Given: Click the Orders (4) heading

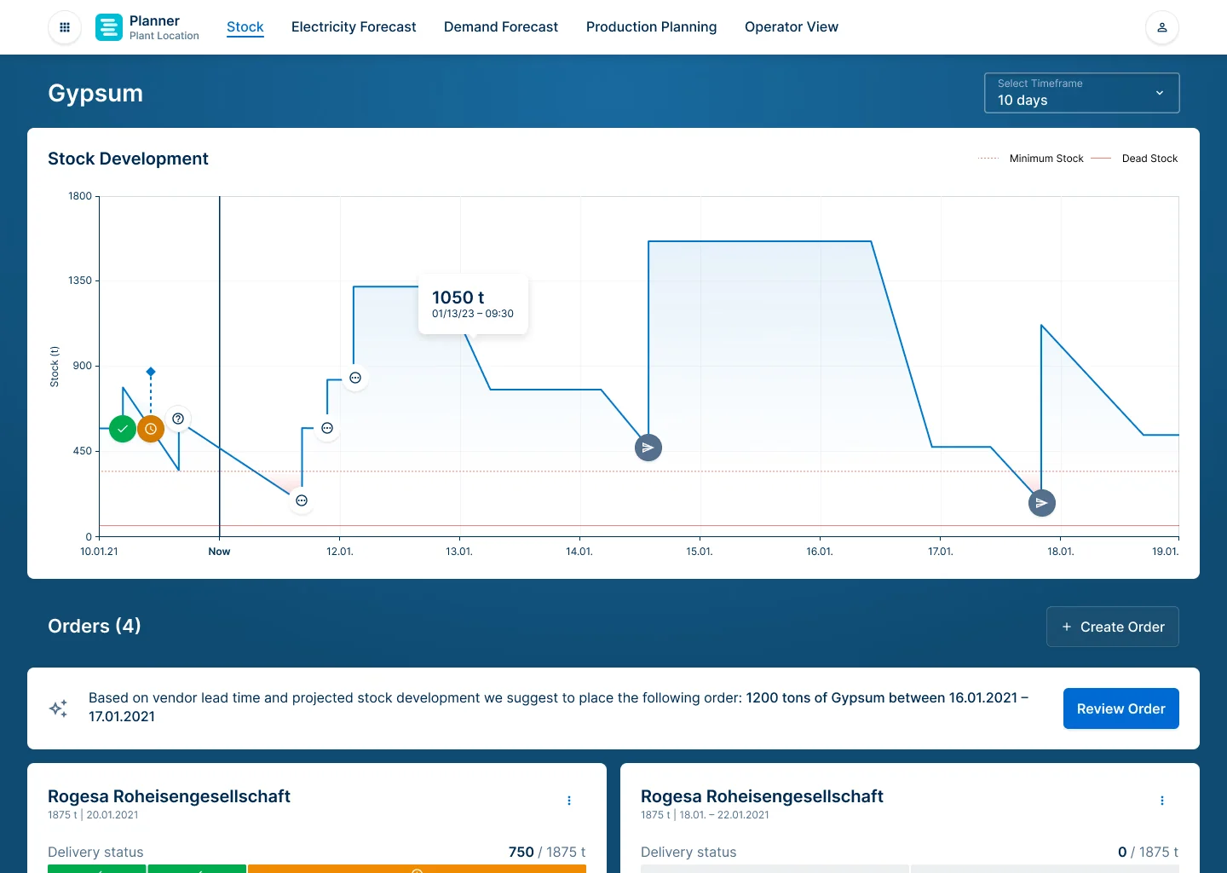Looking at the screenshot, I should (95, 626).
